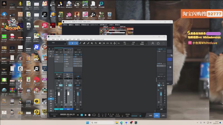This screenshot has height=125, width=223.
Task: Open the Studio One start page home icon
Action: 158,43
